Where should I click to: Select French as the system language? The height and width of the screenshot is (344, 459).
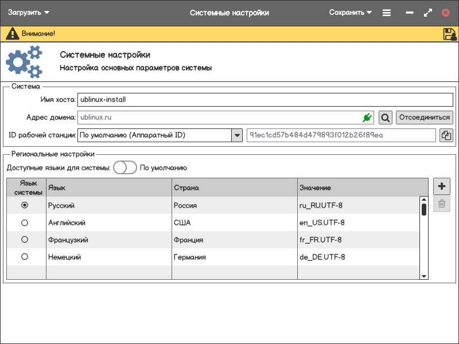[25, 240]
